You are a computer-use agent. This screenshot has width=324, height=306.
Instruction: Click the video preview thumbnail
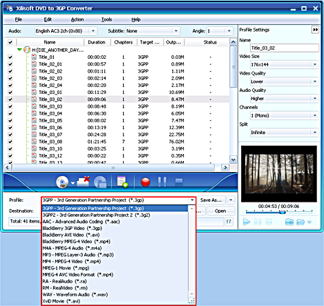tap(279, 174)
